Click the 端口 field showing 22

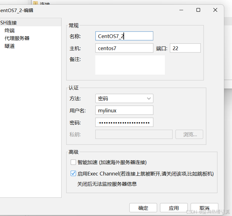coord(185,48)
